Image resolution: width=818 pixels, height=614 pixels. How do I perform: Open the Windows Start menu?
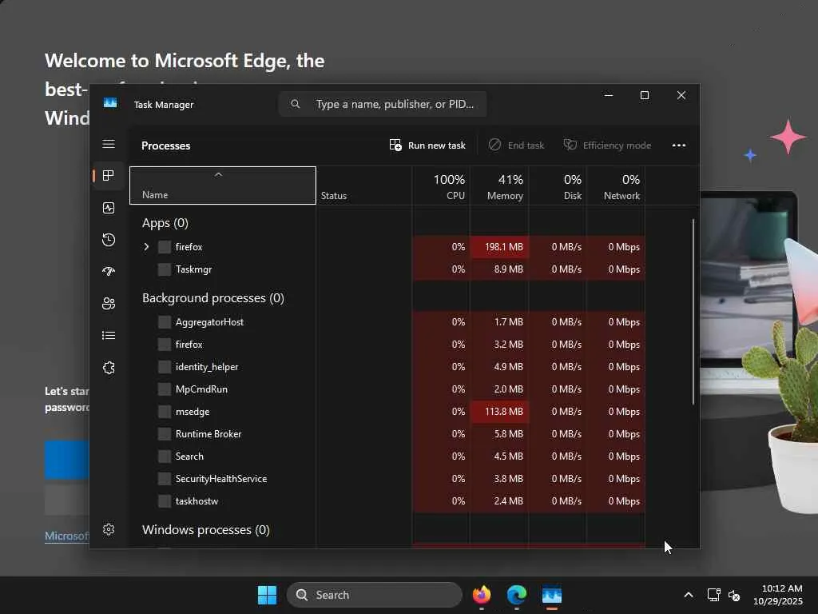pos(267,595)
